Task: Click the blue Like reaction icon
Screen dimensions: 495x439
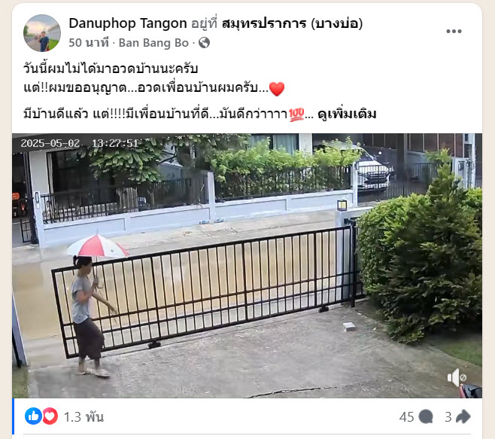Action: pos(33,416)
